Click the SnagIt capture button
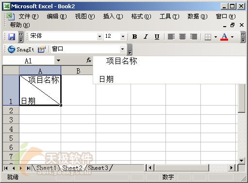 (21, 49)
